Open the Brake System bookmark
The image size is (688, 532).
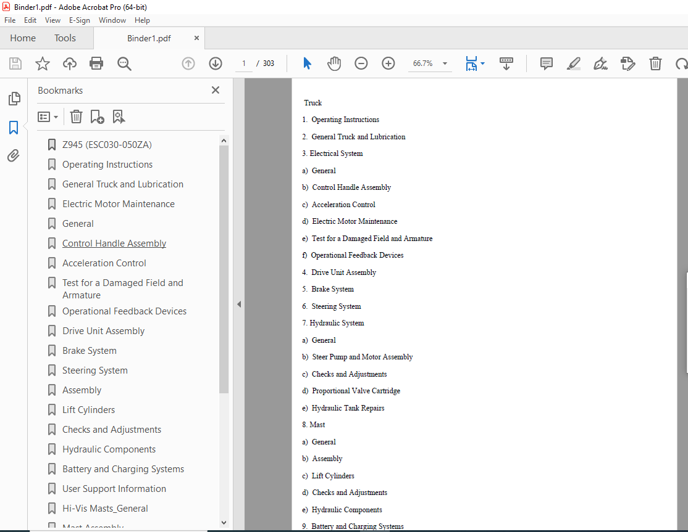[90, 351]
